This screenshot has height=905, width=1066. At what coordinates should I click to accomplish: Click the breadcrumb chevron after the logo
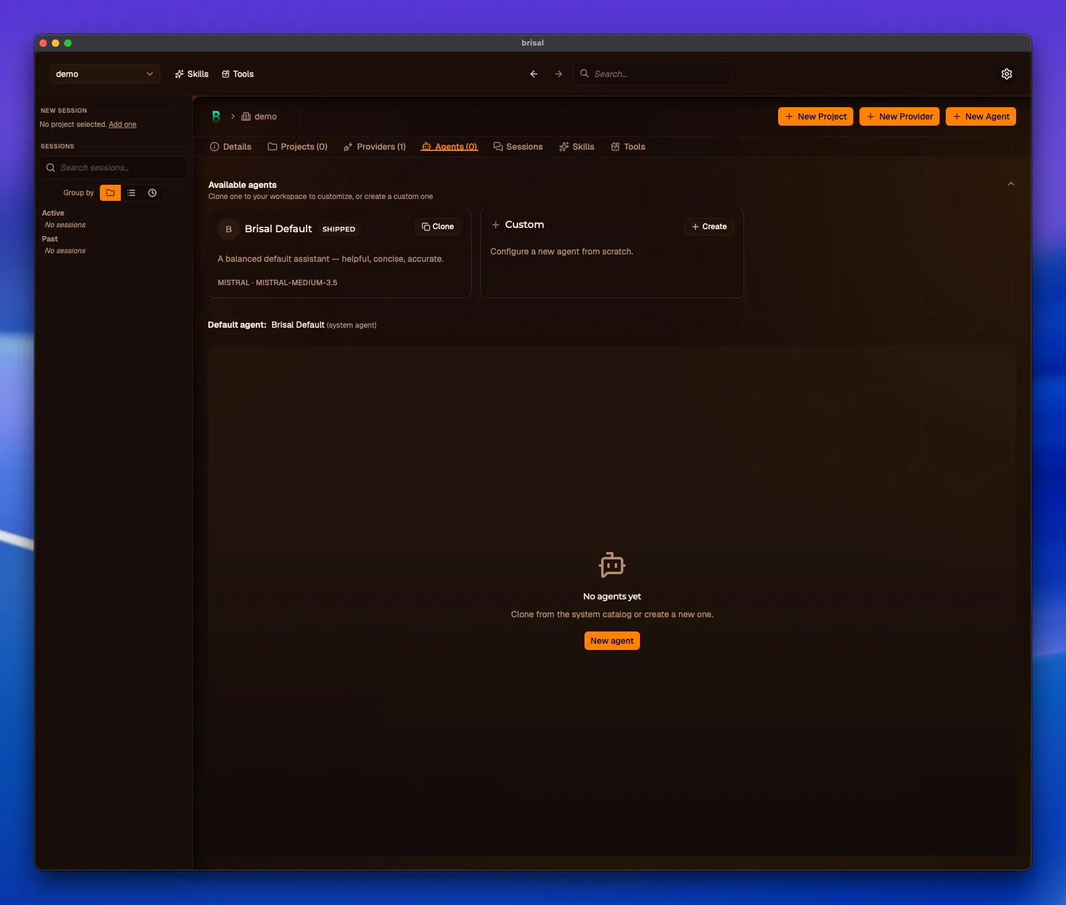(x=232, y=116)
